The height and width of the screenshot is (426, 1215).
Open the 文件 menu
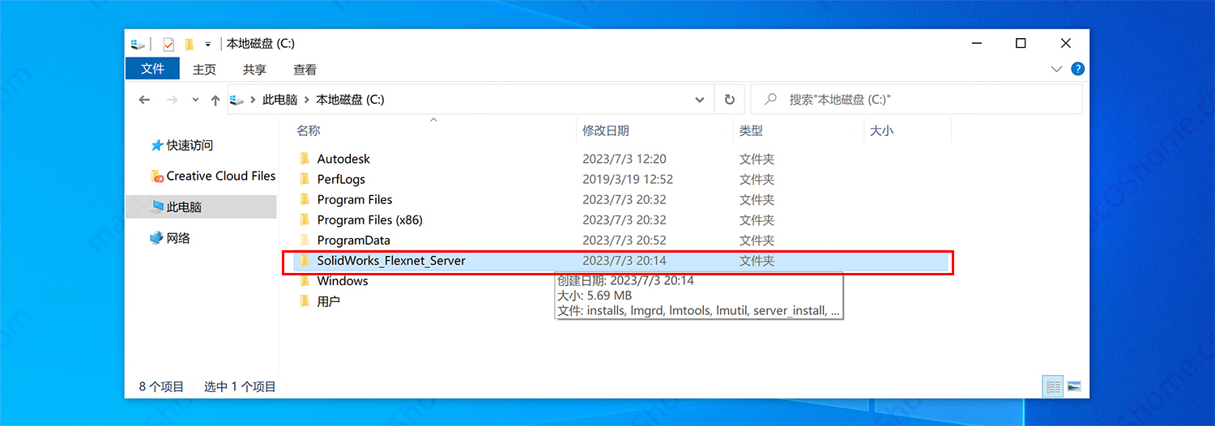tap(152, 69)
